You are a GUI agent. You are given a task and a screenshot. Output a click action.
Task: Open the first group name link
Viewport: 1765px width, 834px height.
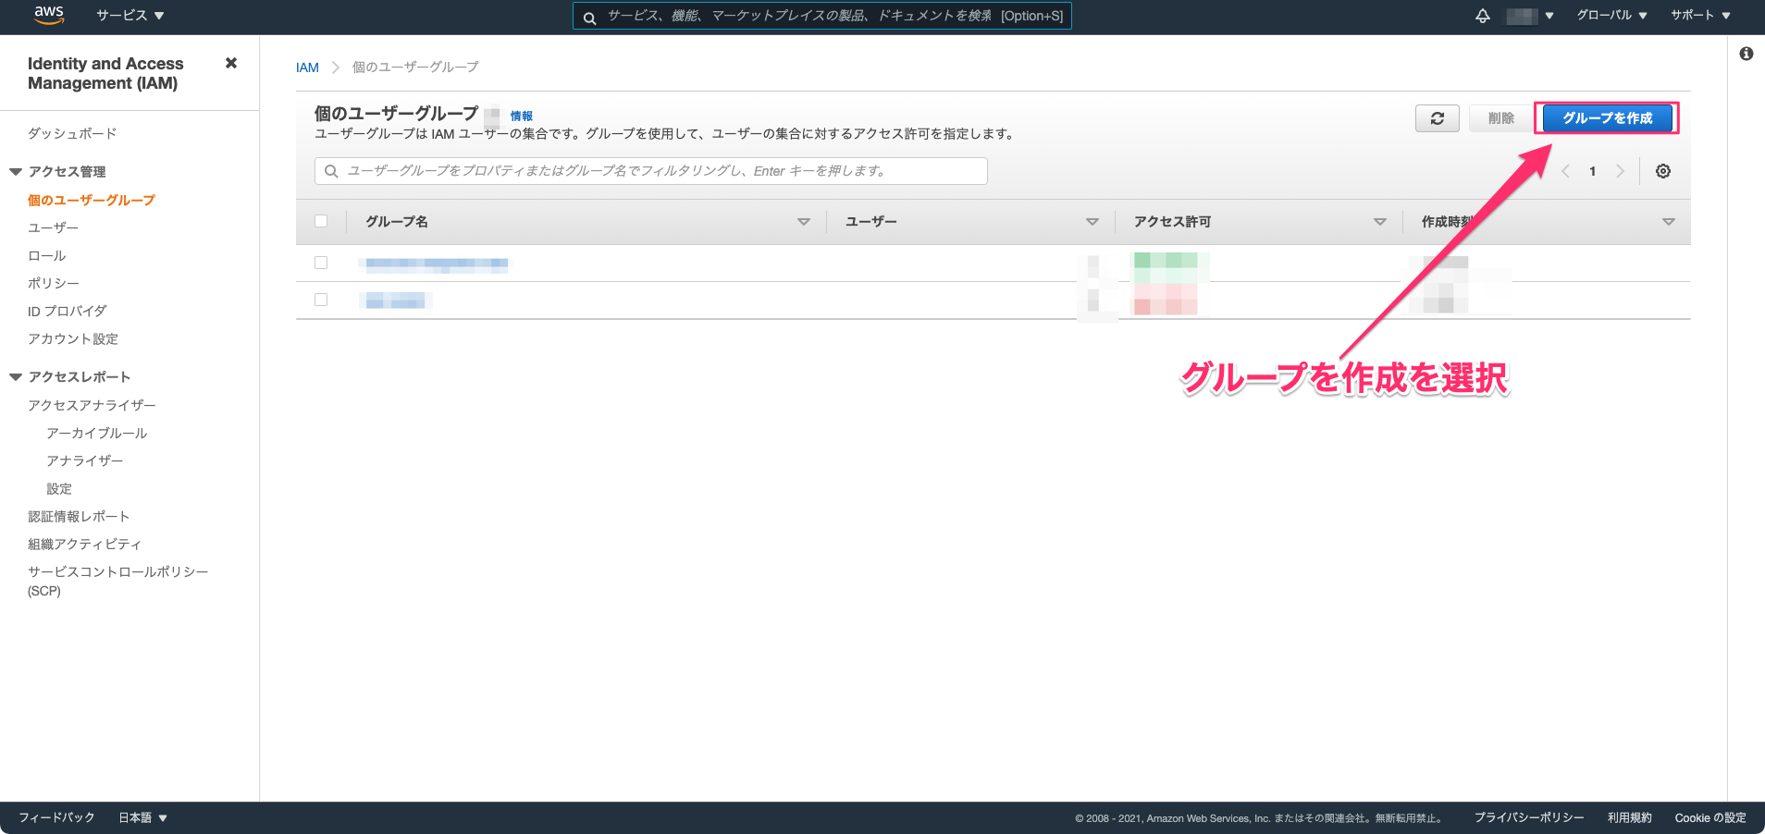coord(437,264)
